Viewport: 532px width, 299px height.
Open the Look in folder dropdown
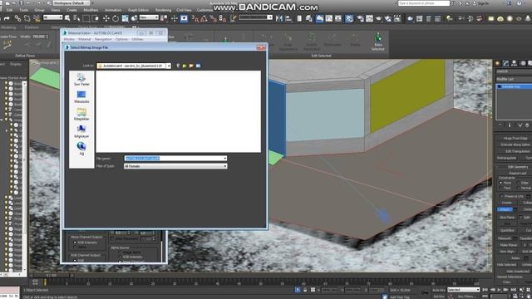tap(169, 66)
